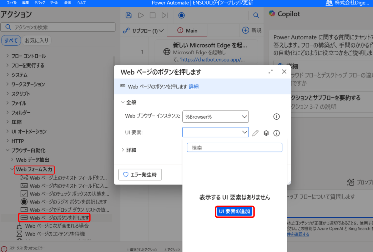Select the お気に入り filter tab
The width and height of the screenshot is (373, 252).
37,40
